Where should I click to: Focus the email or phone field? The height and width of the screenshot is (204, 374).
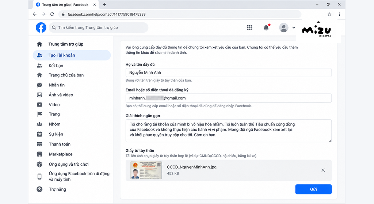(229, 98)
